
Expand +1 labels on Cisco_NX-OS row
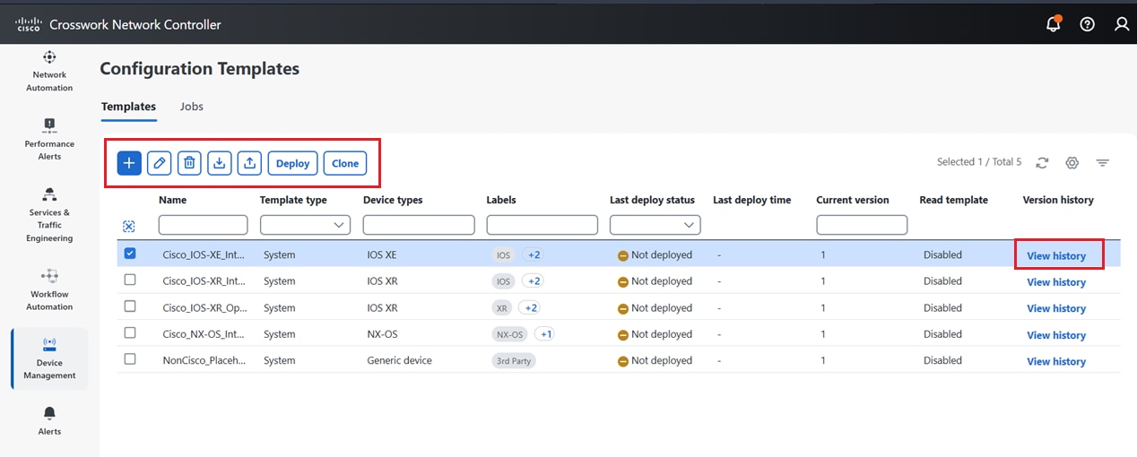[545, 334]
